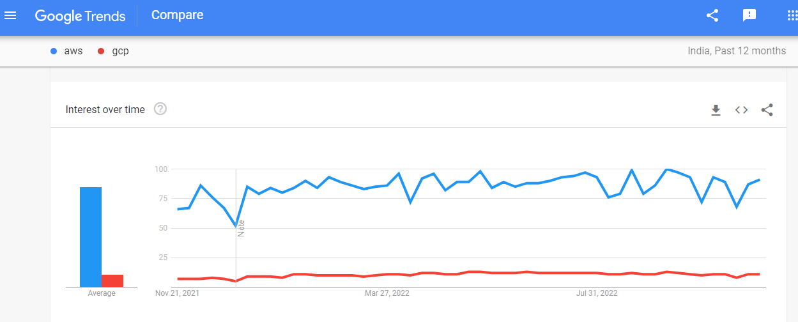Open the hamburger main menu

[x=10, y=15]
